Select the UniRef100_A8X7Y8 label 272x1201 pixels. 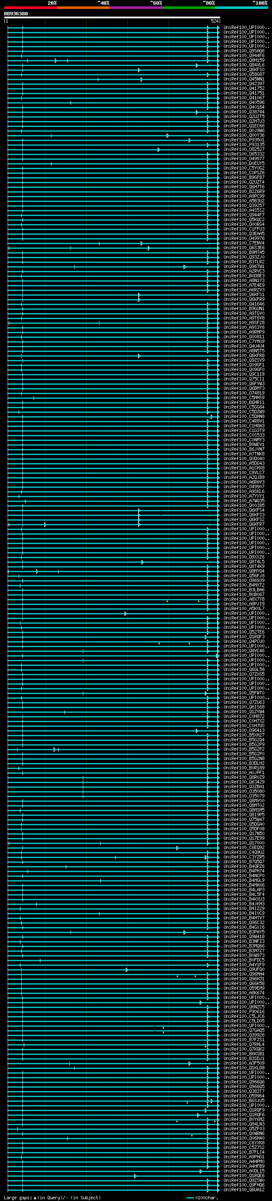click(x=244, y=599)
